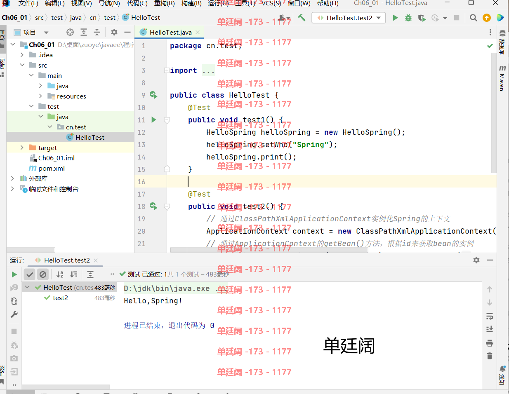
Task: Select test2 in test results tree
Action: point(60,298)
